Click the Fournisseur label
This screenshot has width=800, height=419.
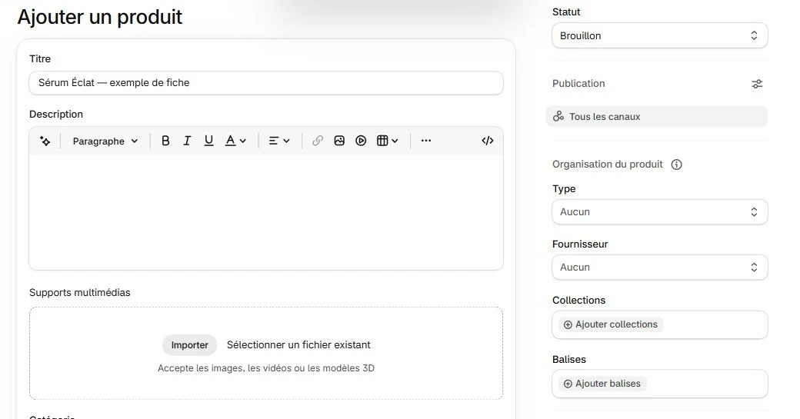coord(580,244)
